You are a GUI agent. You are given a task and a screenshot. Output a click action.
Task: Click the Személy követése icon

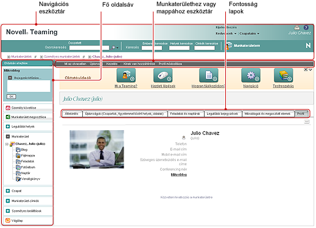[x=8, y=108]
